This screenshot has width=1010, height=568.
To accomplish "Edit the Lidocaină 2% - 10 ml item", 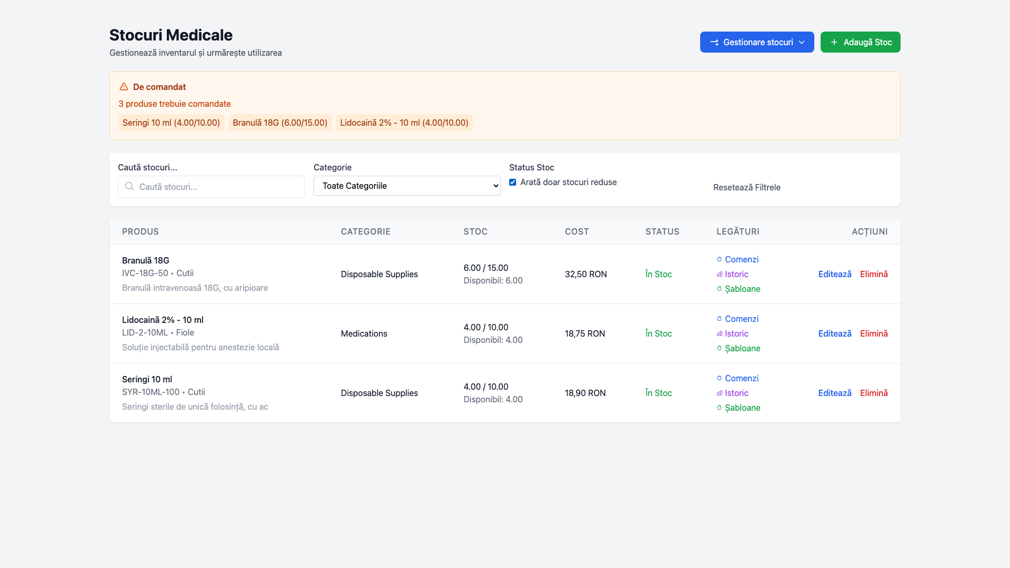I will [x=834, y=333].
